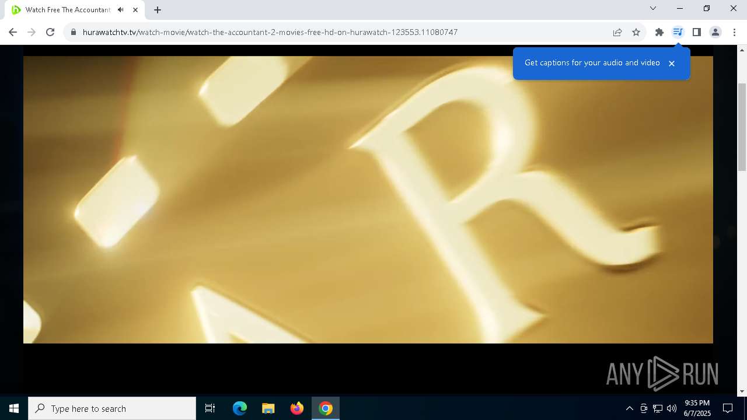Click the forward navigation arrow

click(32, 32)
